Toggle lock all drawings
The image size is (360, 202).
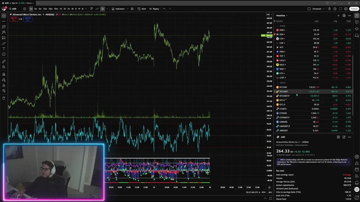coord(4,85)
